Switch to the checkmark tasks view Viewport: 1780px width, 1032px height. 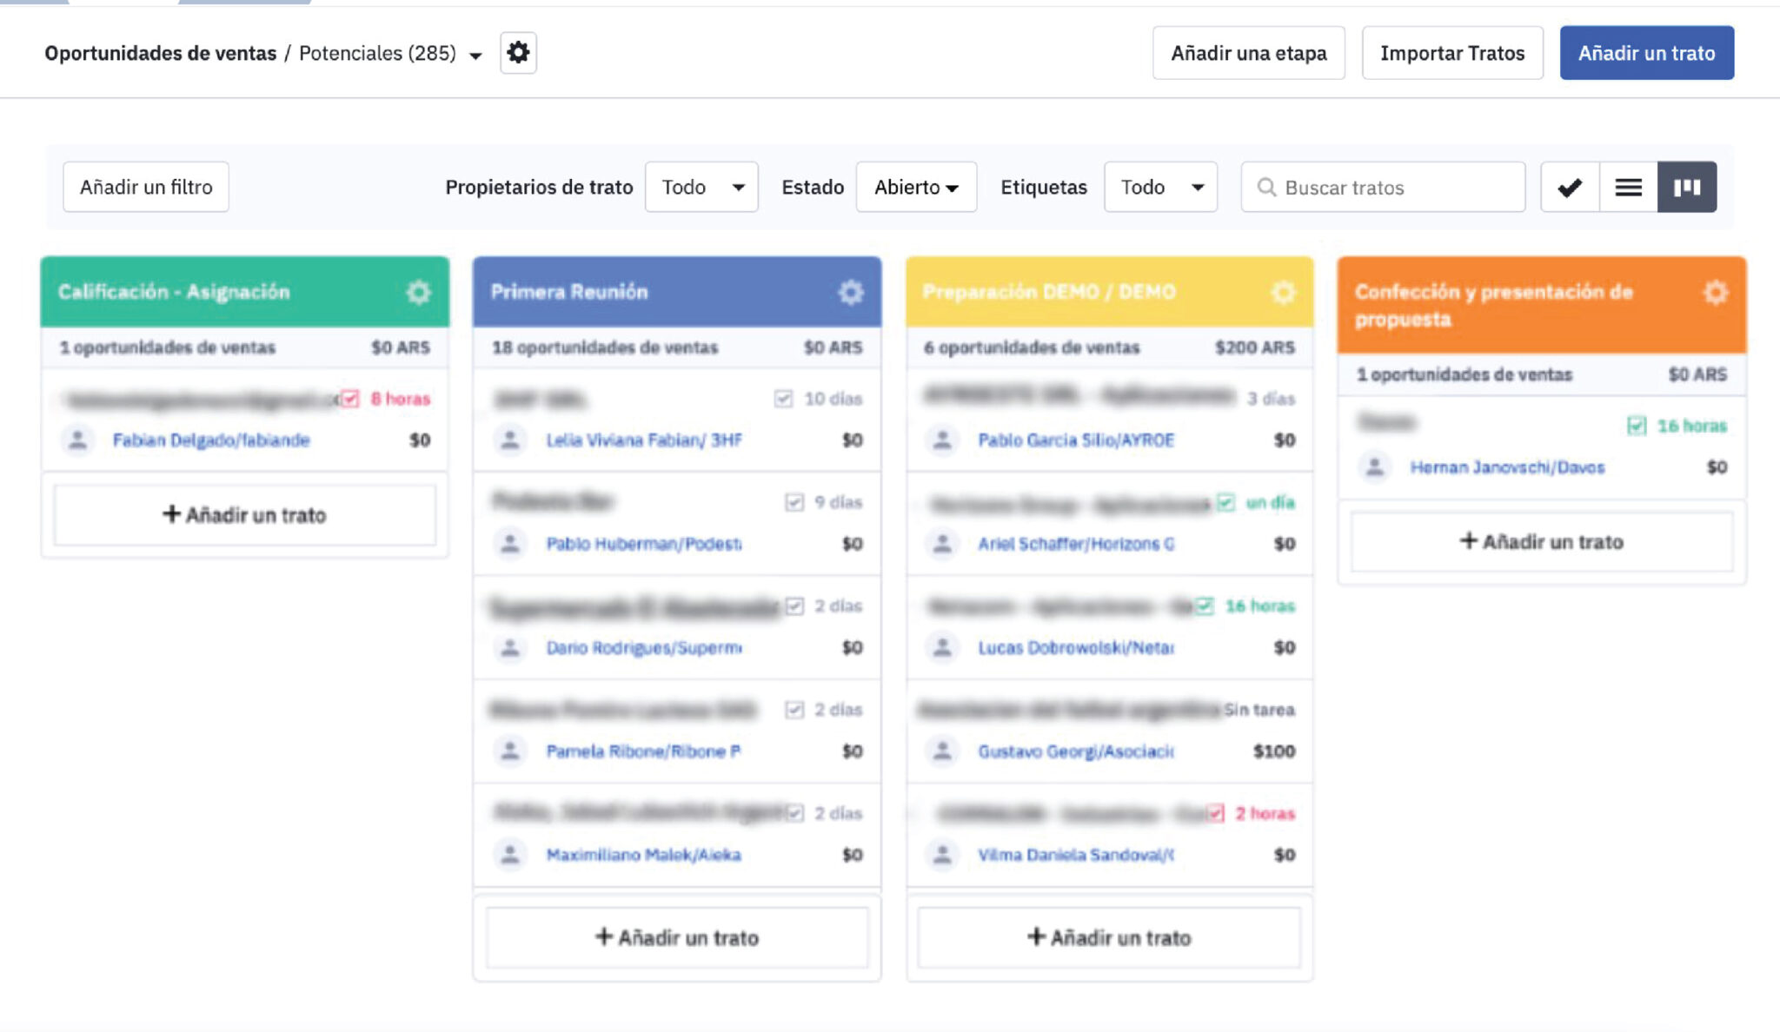click(x=1570, y=187)
